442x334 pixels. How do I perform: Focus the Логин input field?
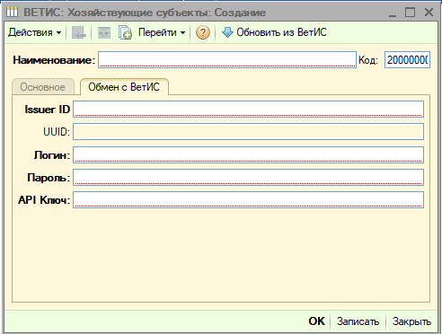point(248,154)
